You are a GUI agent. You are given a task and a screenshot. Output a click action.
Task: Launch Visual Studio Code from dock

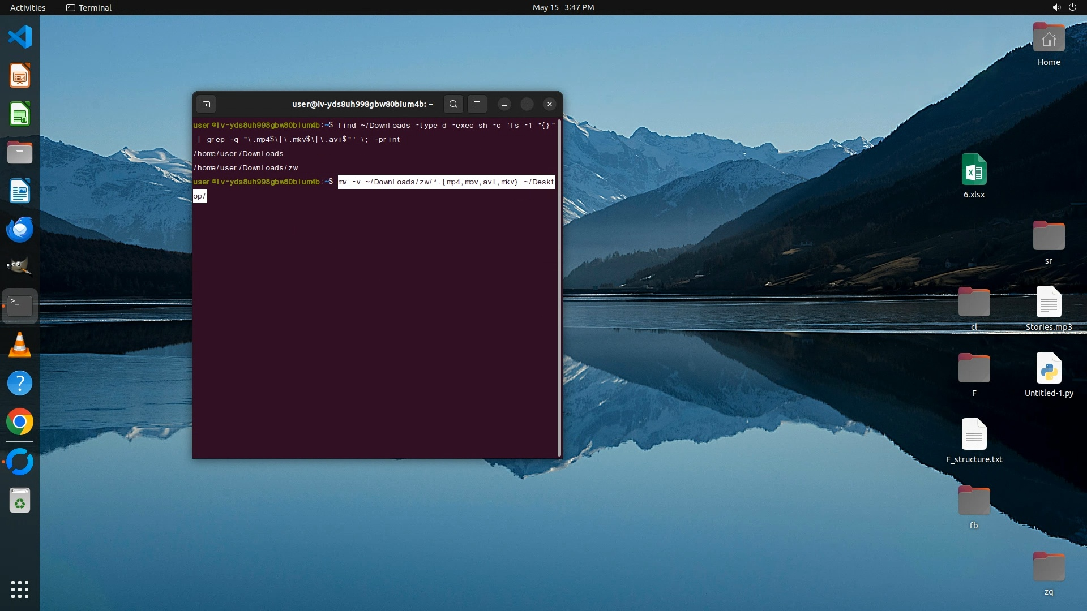(20, 37)
